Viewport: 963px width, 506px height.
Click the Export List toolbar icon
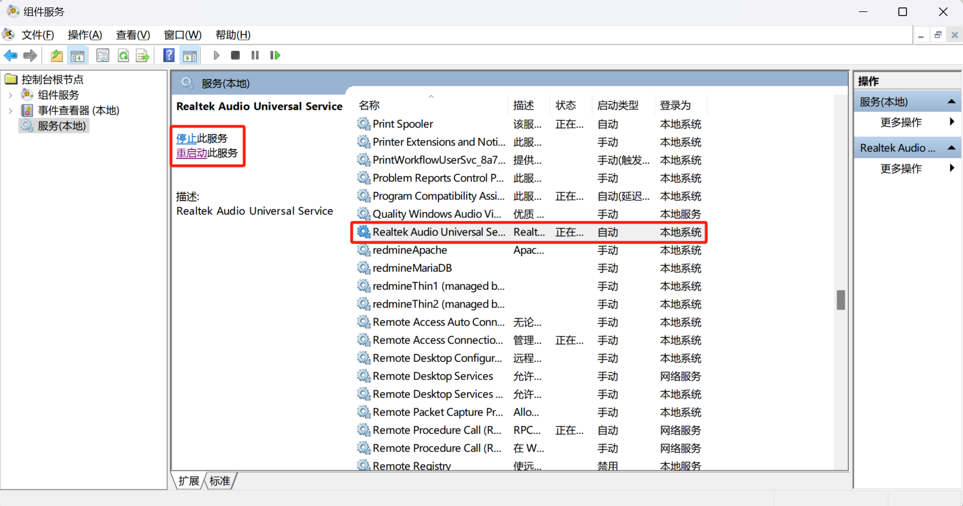(142, 55)
